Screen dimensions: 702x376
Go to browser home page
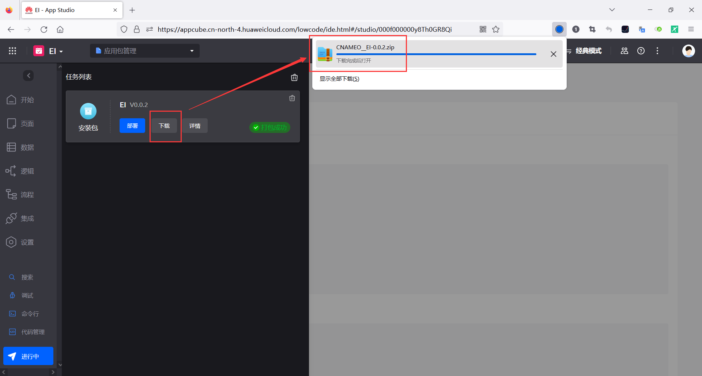tap(60, 29)
